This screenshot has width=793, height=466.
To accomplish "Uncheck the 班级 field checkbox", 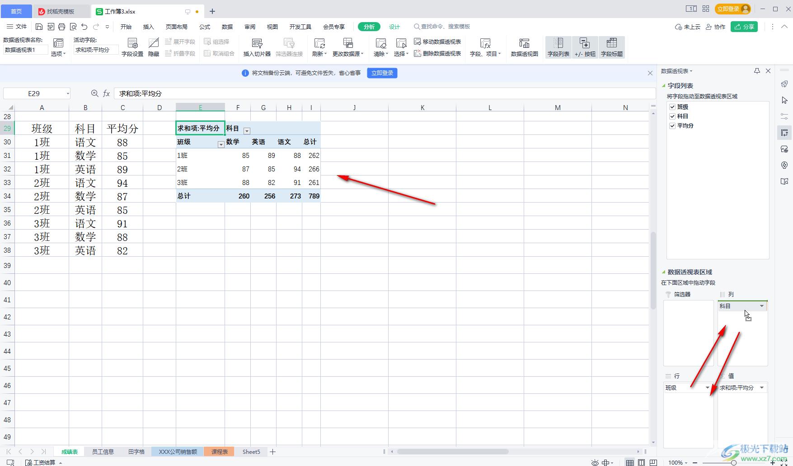I will pyautogui.click(x=672, y=107).
